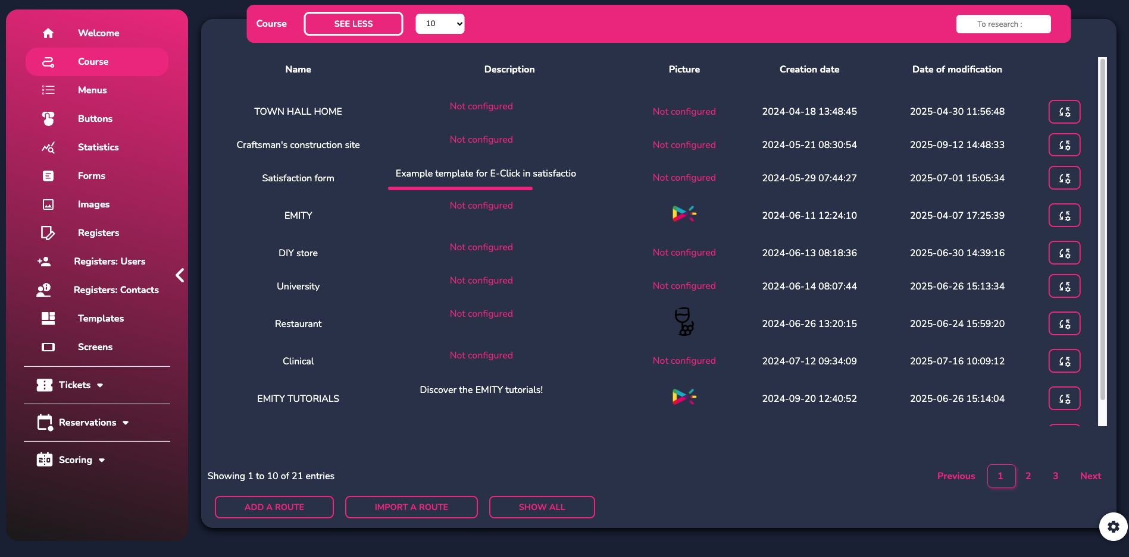Screen dimensions: 1129x557
Task: Click the action icon for TOWN HALL HOME
Action: tap(1064, 112)
